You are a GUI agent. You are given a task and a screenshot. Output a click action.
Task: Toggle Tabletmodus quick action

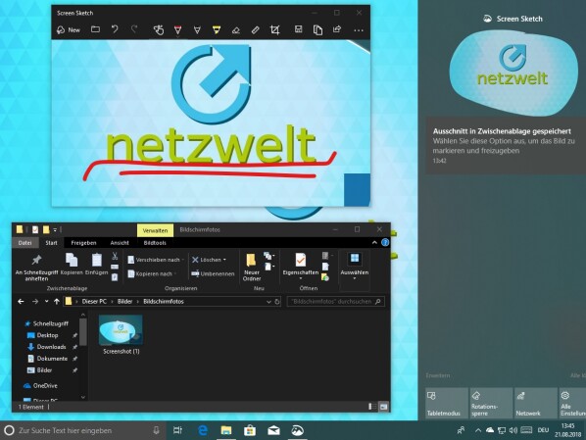click(447, 403)
